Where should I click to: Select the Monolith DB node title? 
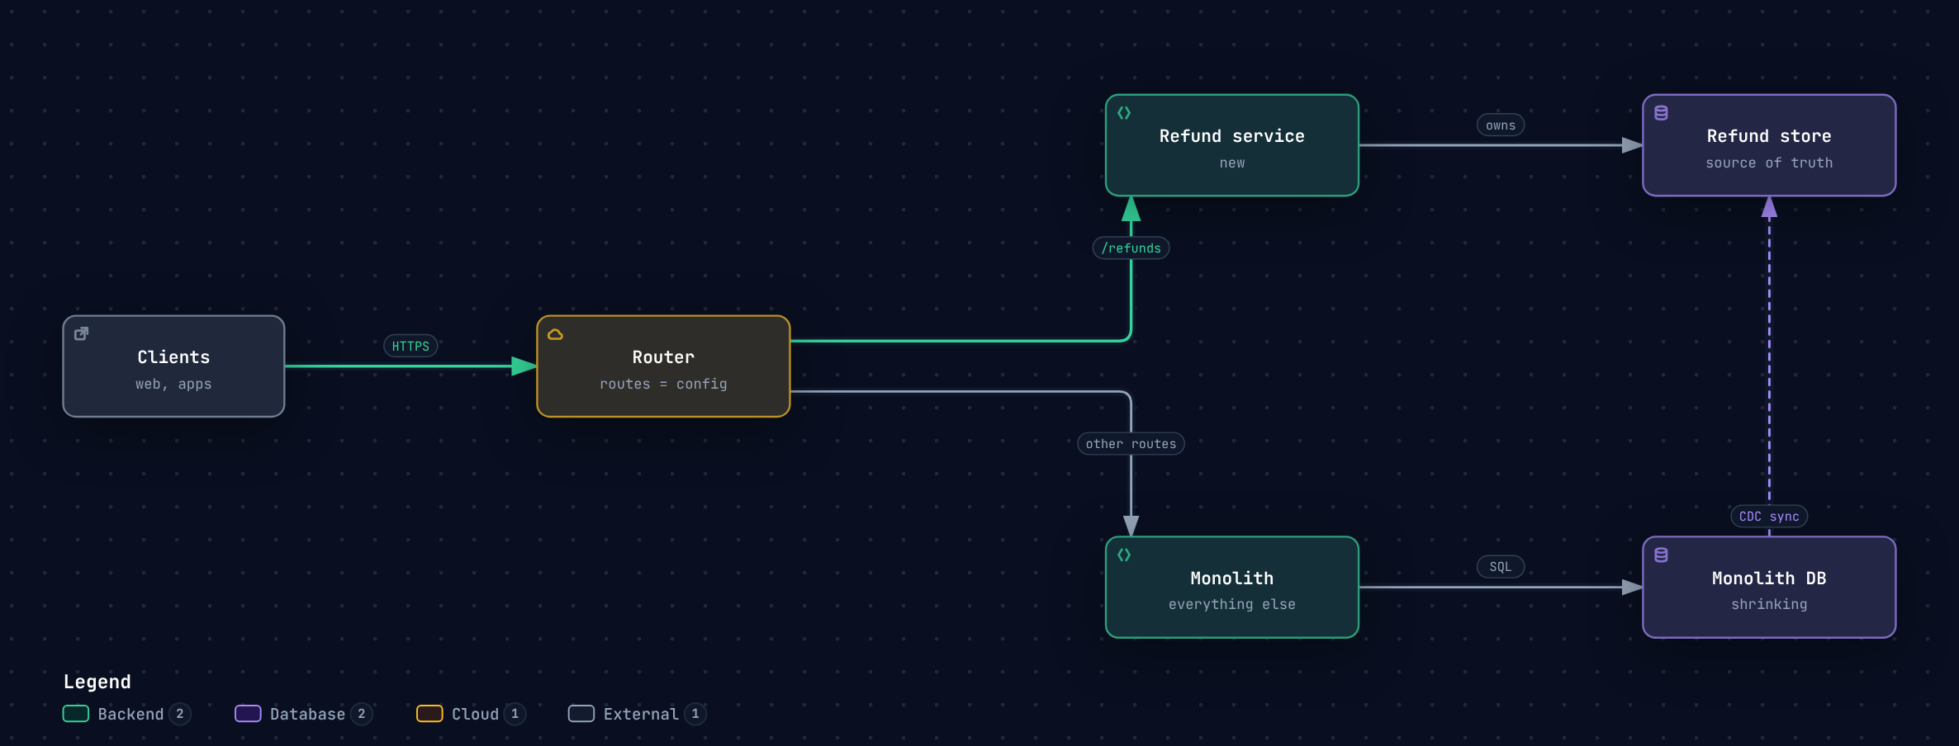(1769, 578)
